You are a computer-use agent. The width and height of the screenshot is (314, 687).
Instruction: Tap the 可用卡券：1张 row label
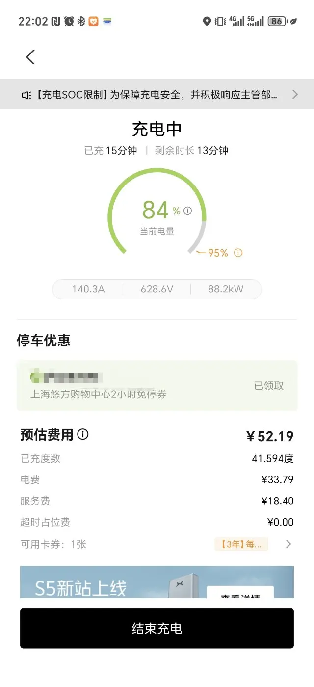pos(53,544)
